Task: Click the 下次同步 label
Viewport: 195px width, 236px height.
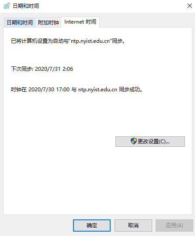Action: tap(22, 69)
